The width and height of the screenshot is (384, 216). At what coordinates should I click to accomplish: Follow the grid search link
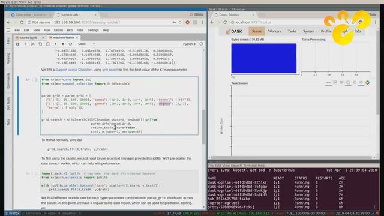(x=110, y=70)
